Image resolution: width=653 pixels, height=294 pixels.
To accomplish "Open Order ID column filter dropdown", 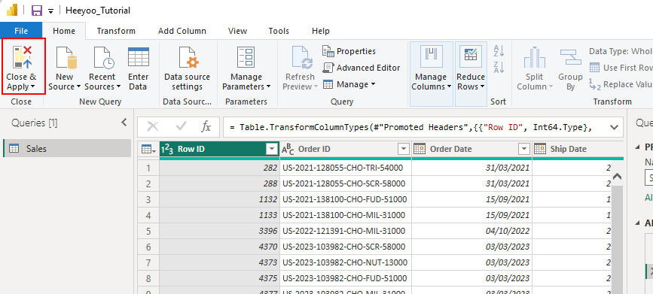I will point(404,150).
